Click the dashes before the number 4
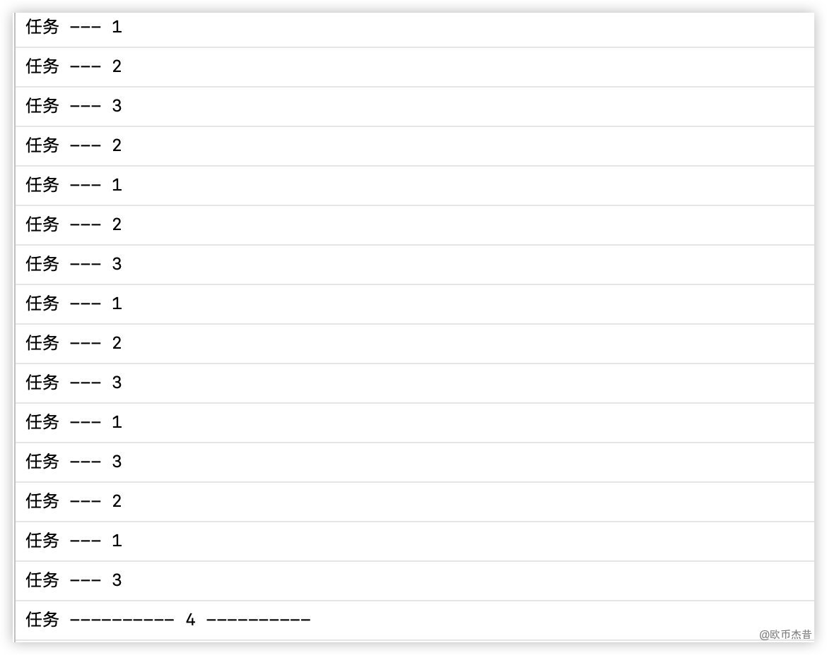This screenshot has width=827, height=655. pos(122,620)
